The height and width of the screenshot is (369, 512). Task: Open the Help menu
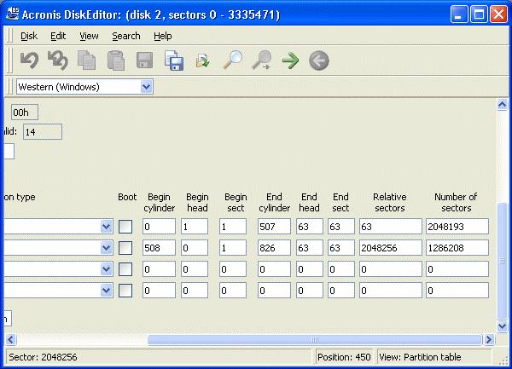coord(163,36)
